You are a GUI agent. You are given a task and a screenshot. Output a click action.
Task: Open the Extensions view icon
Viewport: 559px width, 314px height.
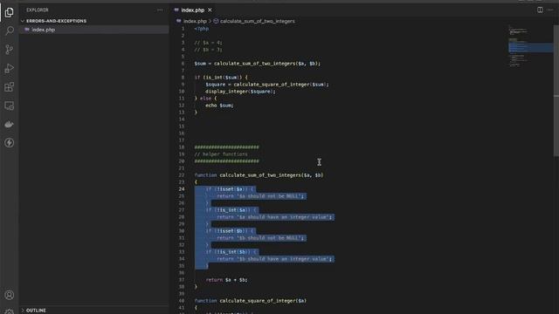10,87
